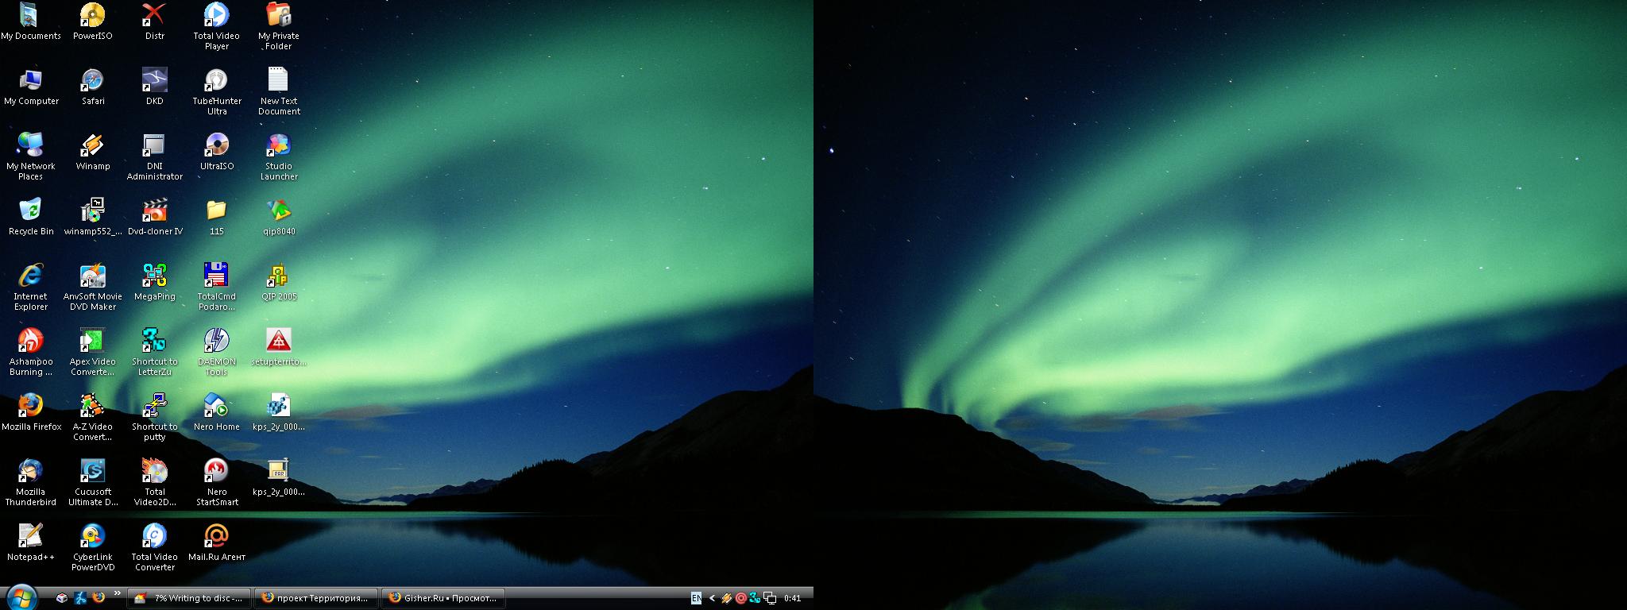Open the EN language selector in the tray
The width and height of the screenshot is (1627, 610).
click(x=696, y=598)
